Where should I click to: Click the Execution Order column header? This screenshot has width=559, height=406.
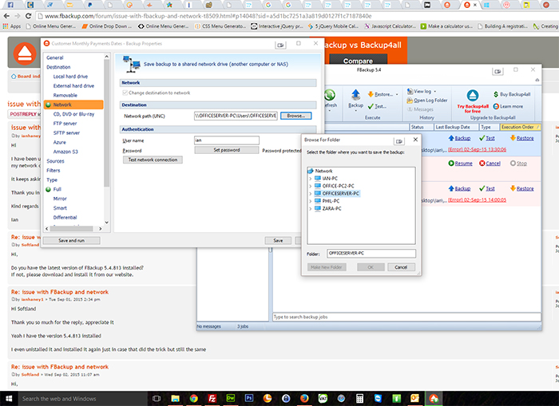tap(520, 127)
